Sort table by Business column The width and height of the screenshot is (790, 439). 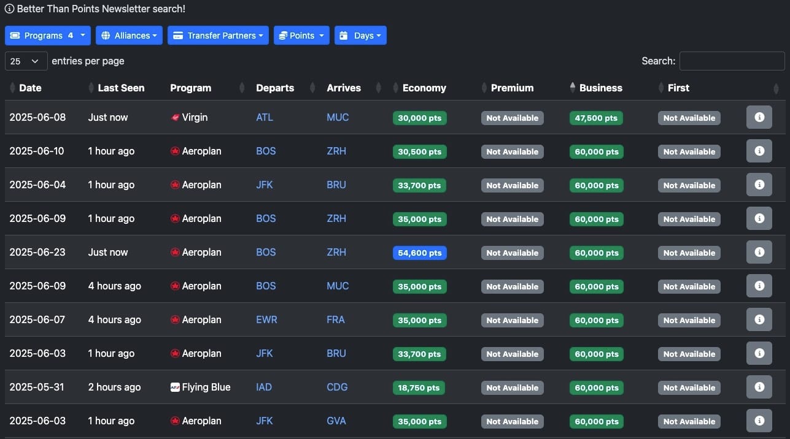tap(600, 88)
